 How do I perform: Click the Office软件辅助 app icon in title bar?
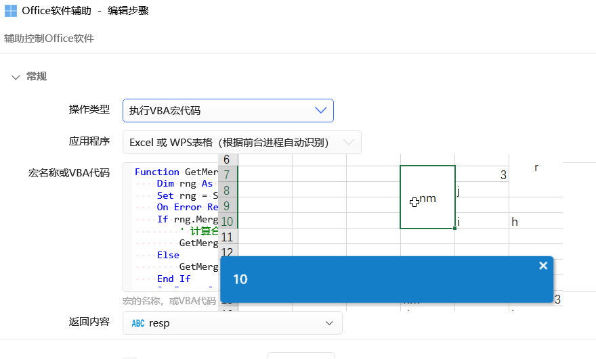[x=11, y=11]
